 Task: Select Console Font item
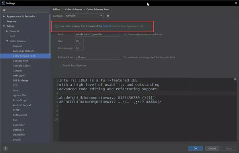tap(21, 61)
